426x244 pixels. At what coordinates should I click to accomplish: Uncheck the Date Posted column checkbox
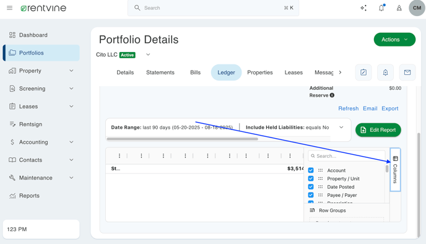[311, 187]
